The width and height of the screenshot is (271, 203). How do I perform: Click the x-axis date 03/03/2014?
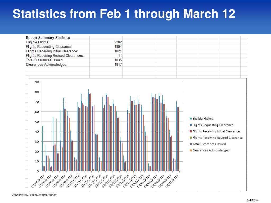coord(144,181)
